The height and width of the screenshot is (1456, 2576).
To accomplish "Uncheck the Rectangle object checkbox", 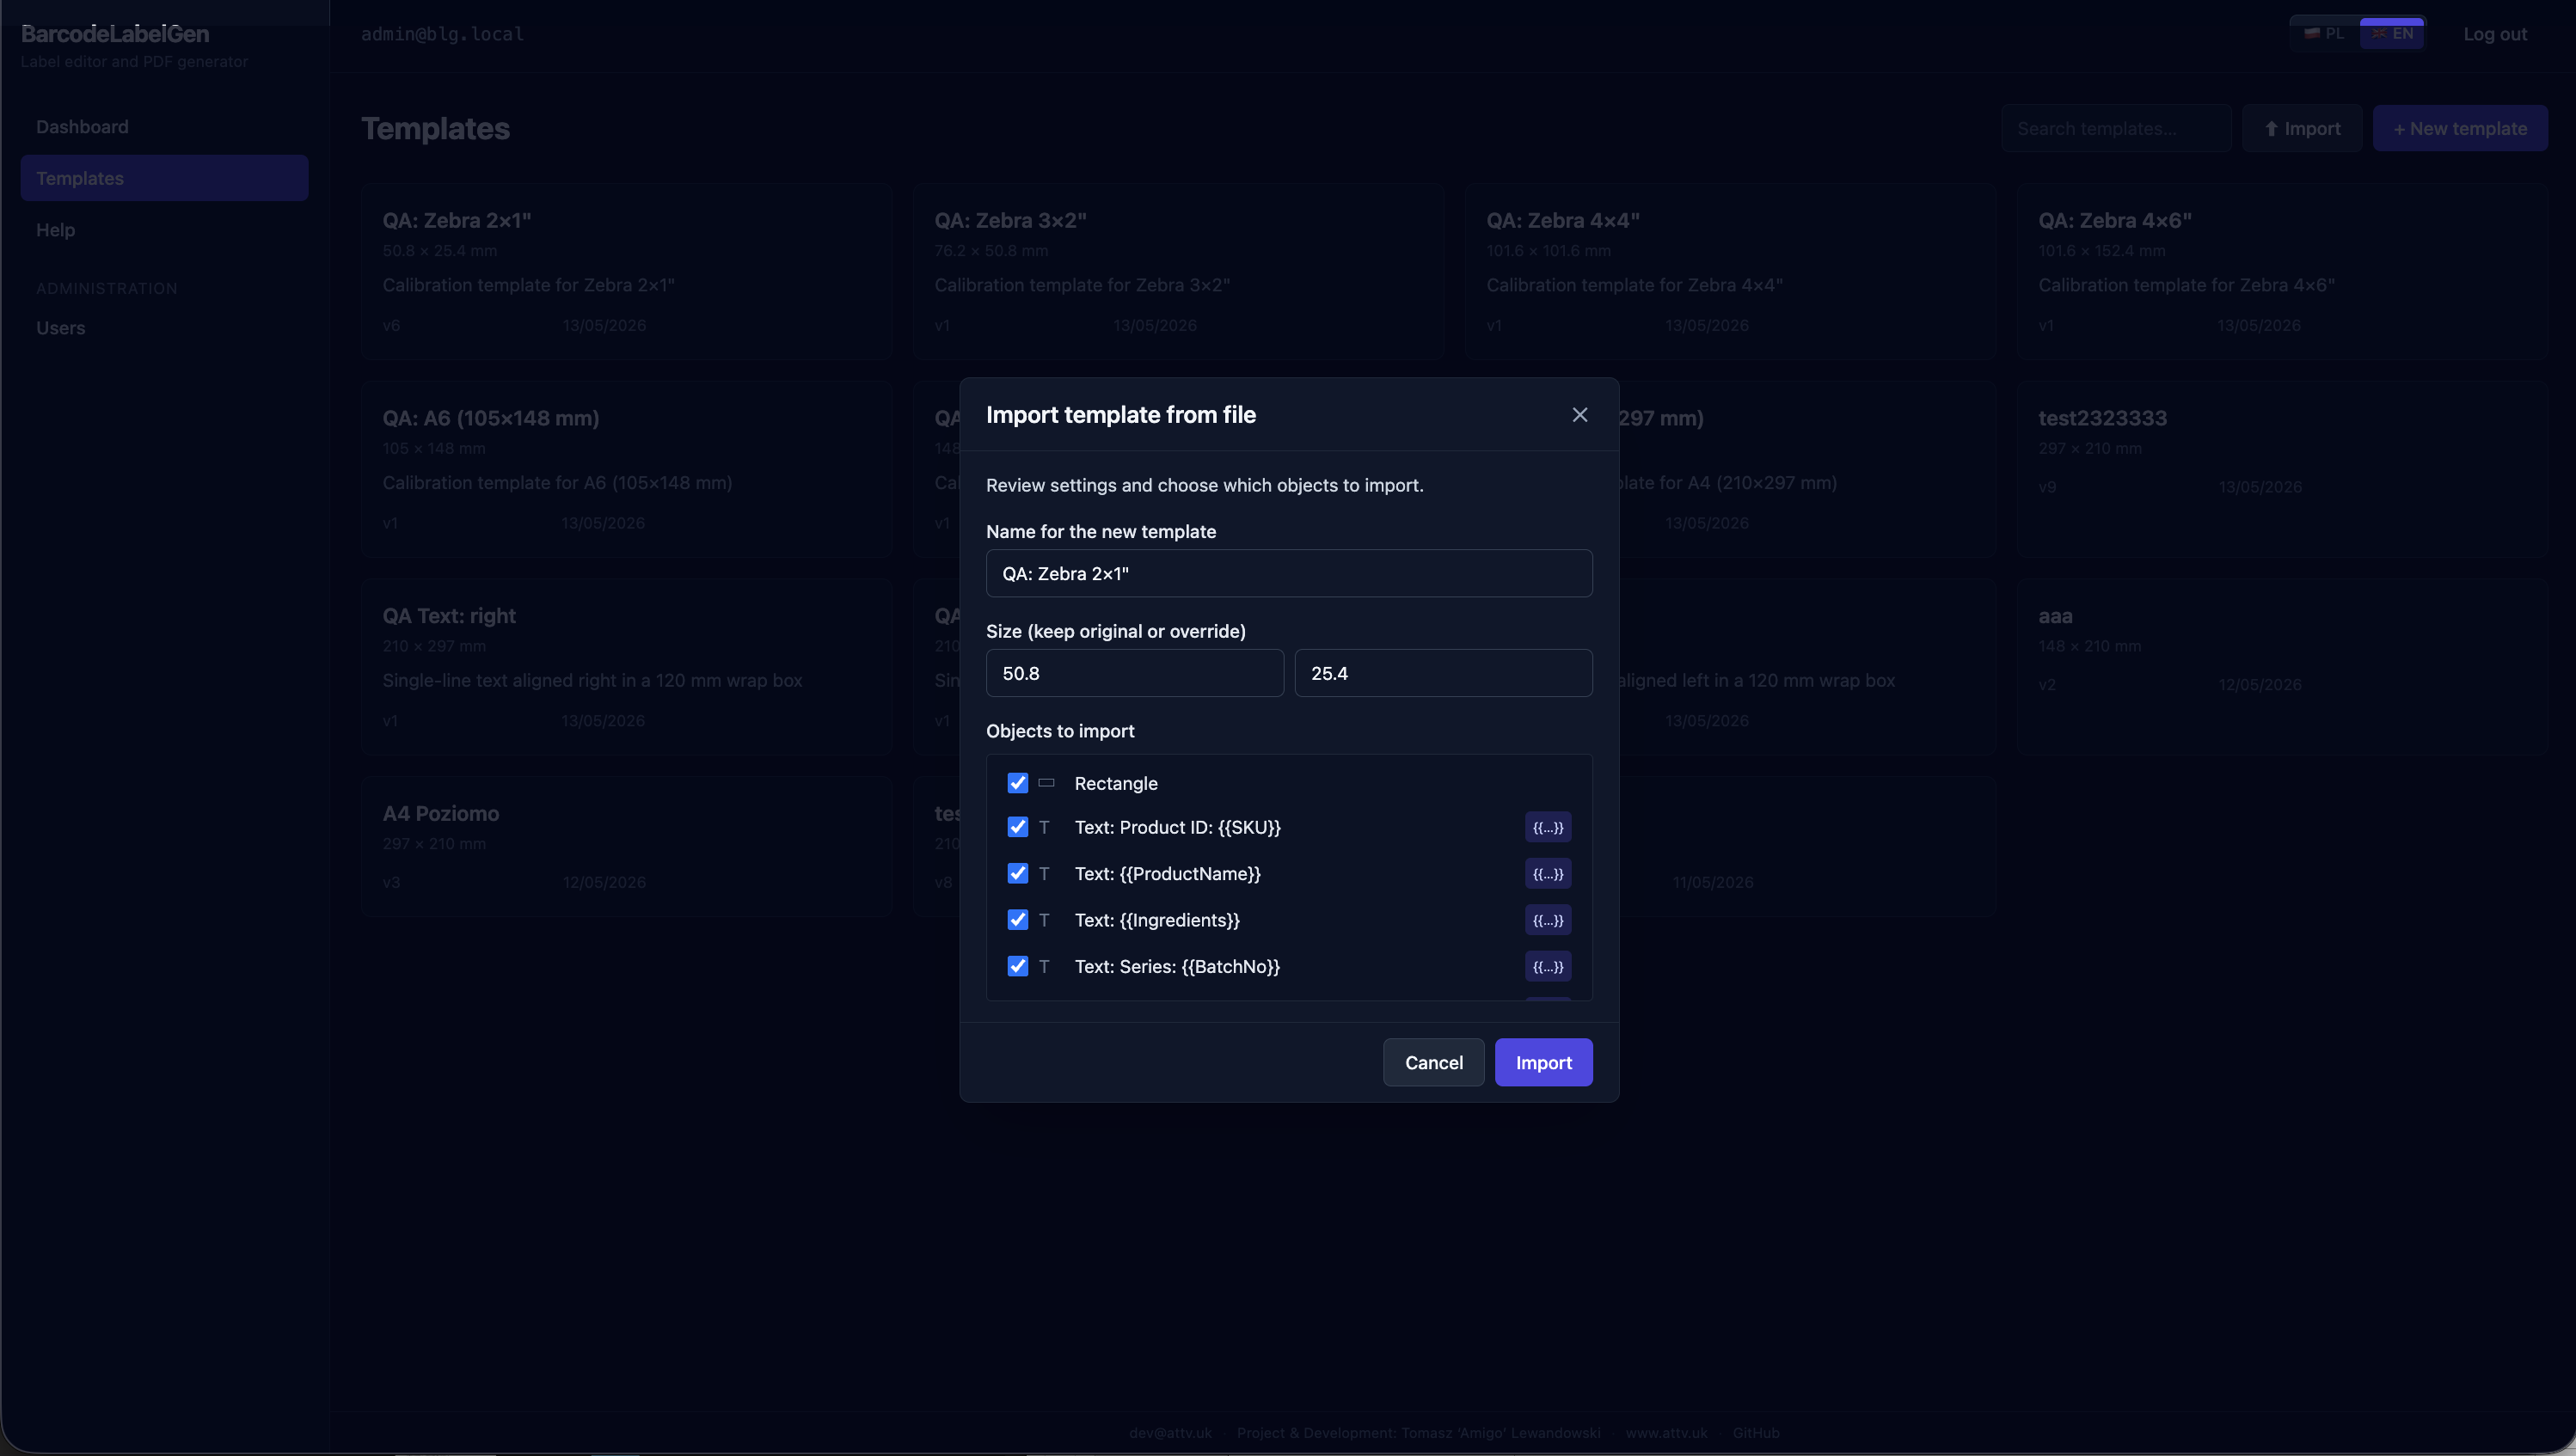I will 1017,783.
